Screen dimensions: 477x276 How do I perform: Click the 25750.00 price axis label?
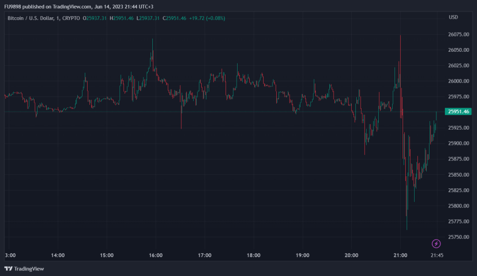(458, 237)
